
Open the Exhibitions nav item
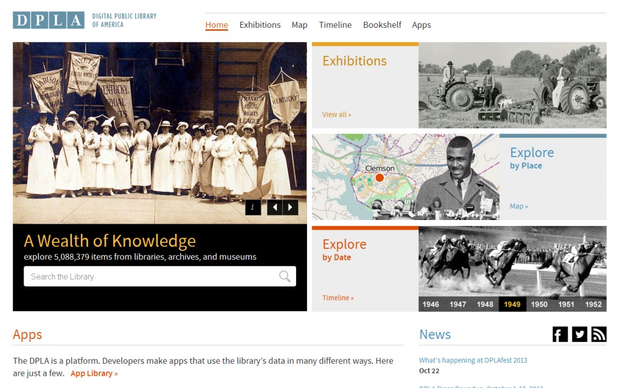click(260, 25)
